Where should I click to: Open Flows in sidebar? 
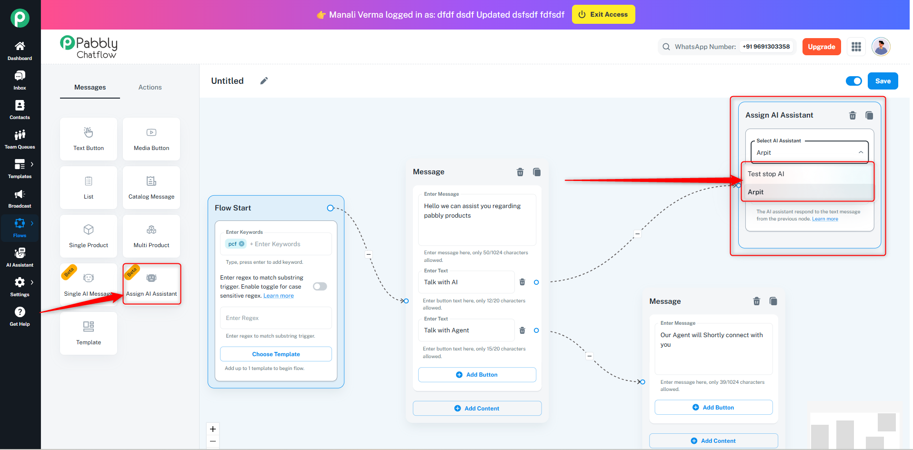click(x=20, y=228)
